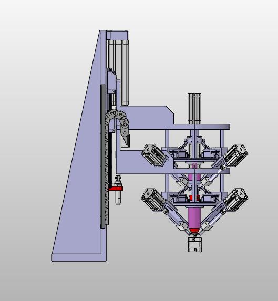Select the base foot plate of the stand

coord(79,257)
